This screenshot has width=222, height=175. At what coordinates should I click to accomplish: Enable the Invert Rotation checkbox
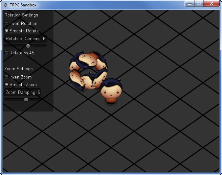click(6, 23)
